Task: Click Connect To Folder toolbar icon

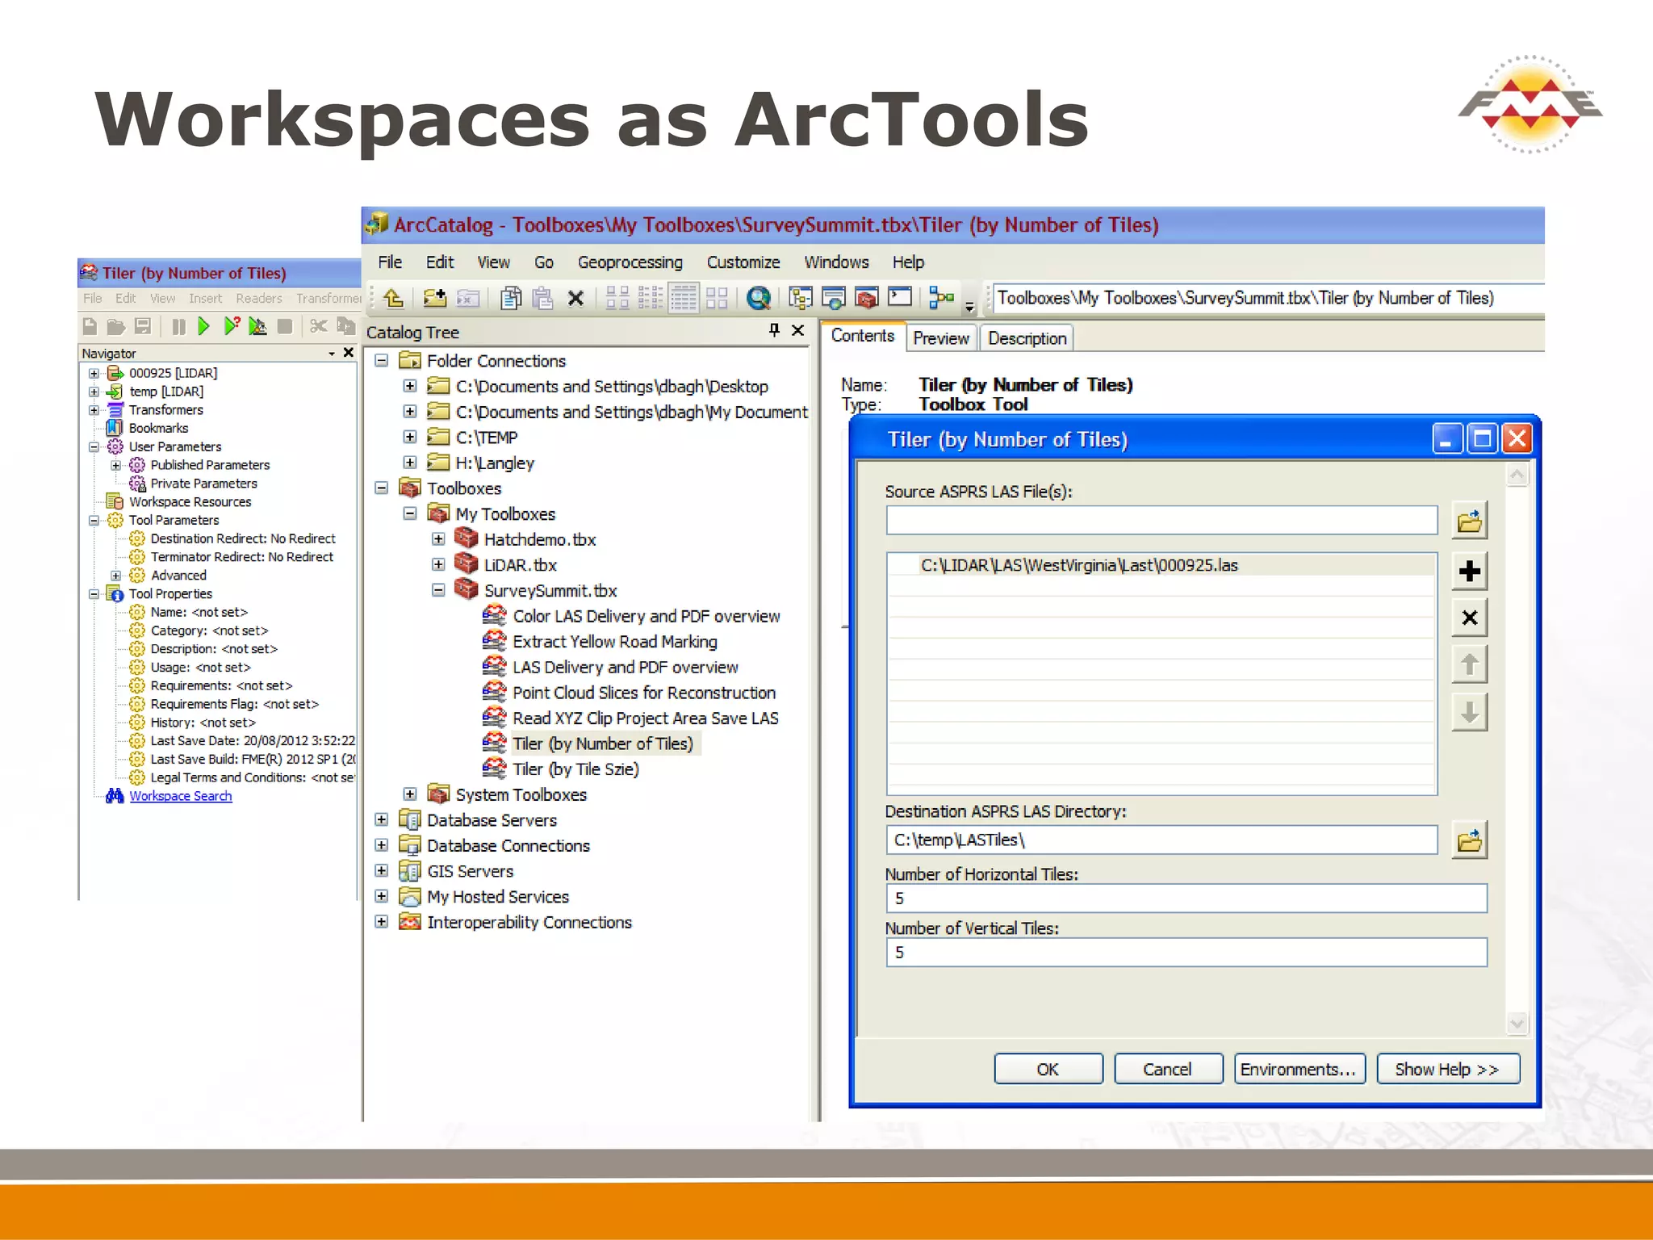Action: (434, 299)
